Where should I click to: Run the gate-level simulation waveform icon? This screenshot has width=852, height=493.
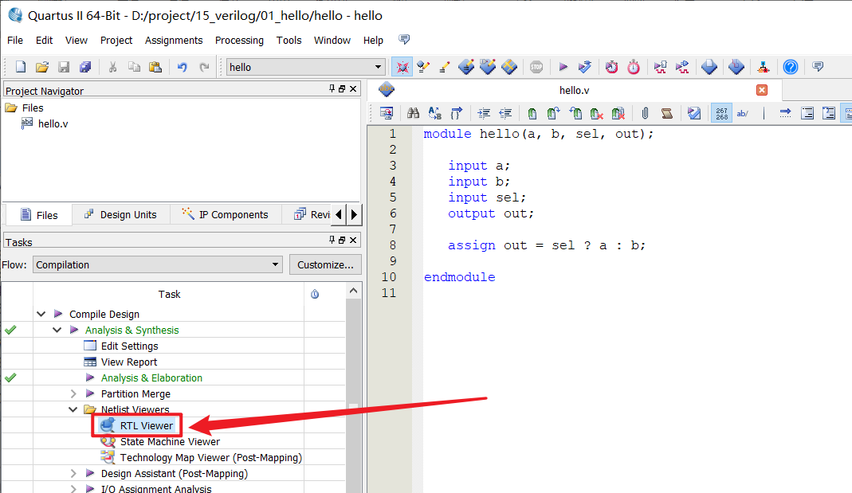point(682,67)
